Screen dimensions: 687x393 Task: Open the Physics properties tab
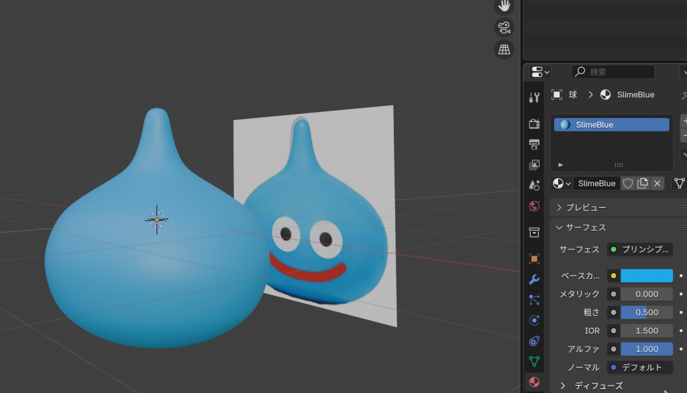click(x=534, y=320)
